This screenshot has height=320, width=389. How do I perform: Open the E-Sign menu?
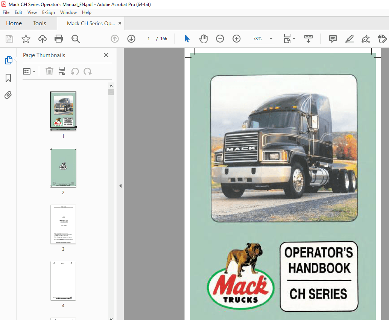coord(49,12)
